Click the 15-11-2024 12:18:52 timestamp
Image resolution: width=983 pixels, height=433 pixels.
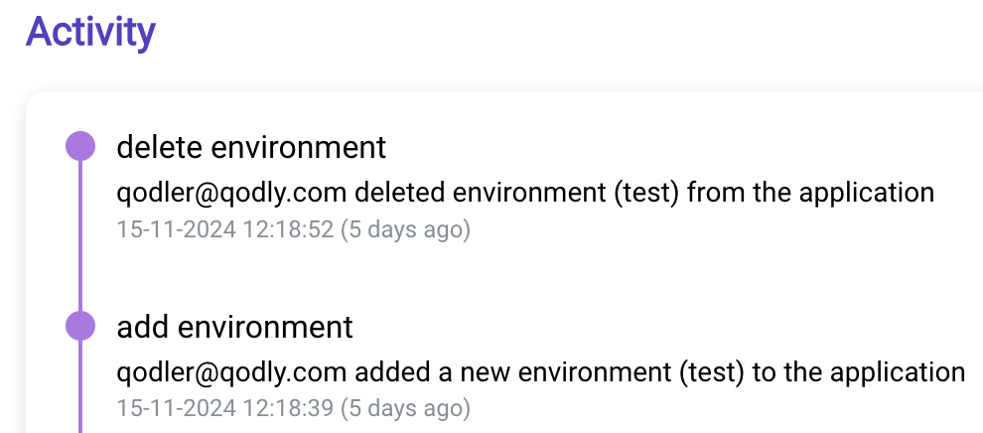click(x=225, y=229)
